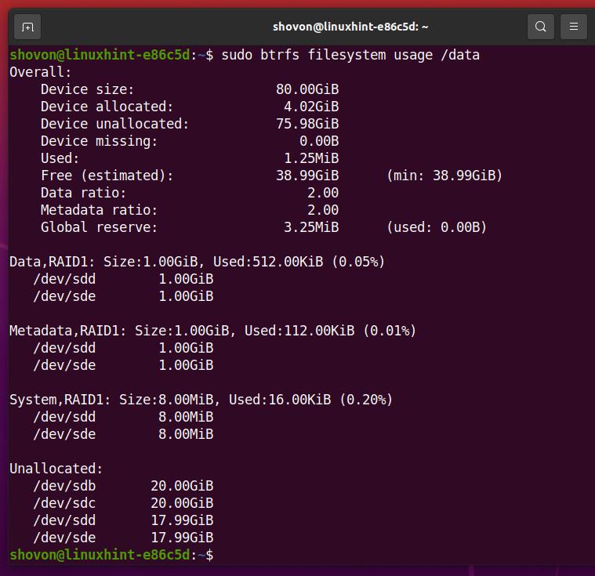595x576 pixels.
Task: Click the (used: 0.00B) text
Action: pos(436,227)
